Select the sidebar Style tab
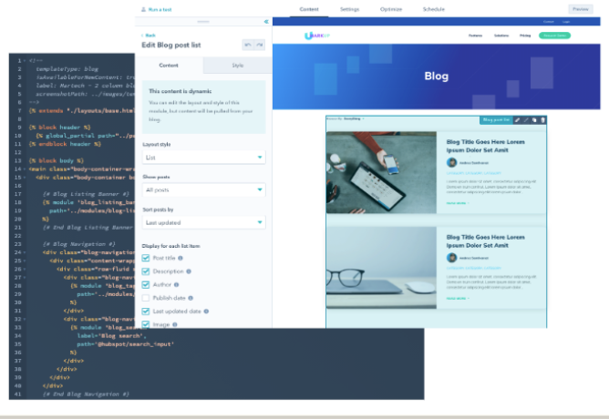 click(x=238, y=66)
